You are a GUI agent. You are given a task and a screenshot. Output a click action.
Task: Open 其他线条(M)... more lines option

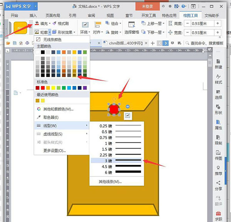point(117,182)
